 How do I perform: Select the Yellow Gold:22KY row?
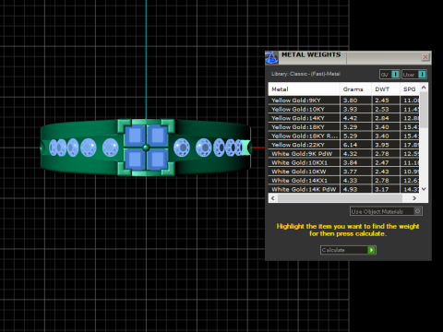[x=343, y=145]
